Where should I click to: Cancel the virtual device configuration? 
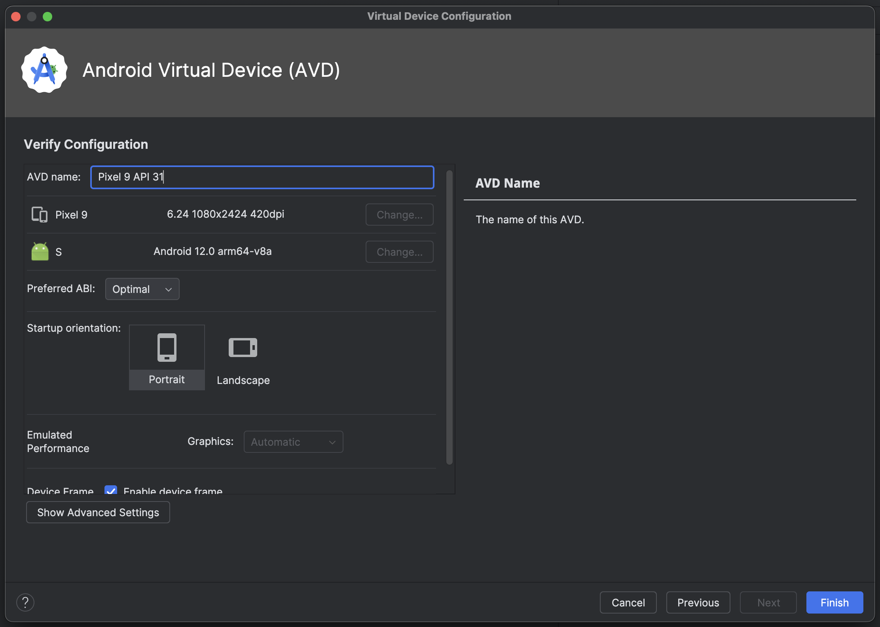point(628,602)
